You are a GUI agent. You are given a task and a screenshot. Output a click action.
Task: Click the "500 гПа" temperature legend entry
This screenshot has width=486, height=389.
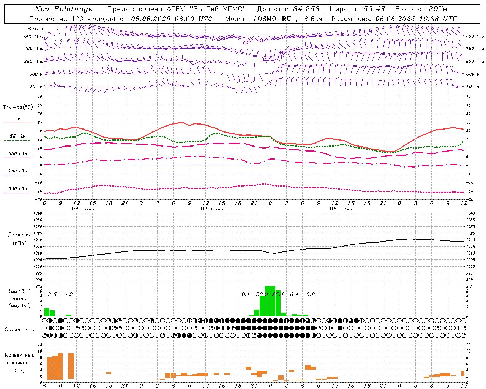[x=17, y=189]
